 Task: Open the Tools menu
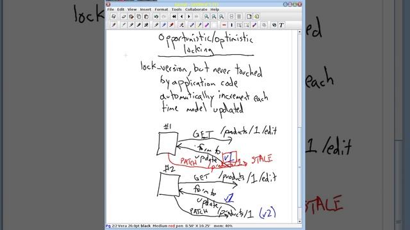(x=177, y=10)
